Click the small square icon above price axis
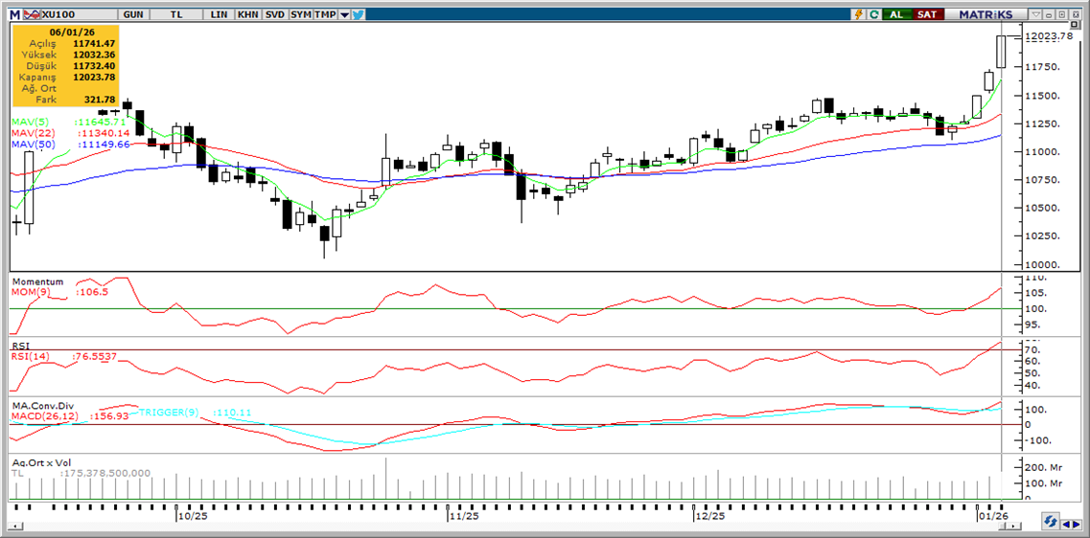This screenshot has height=538, width=1090. coord(1075,25)
